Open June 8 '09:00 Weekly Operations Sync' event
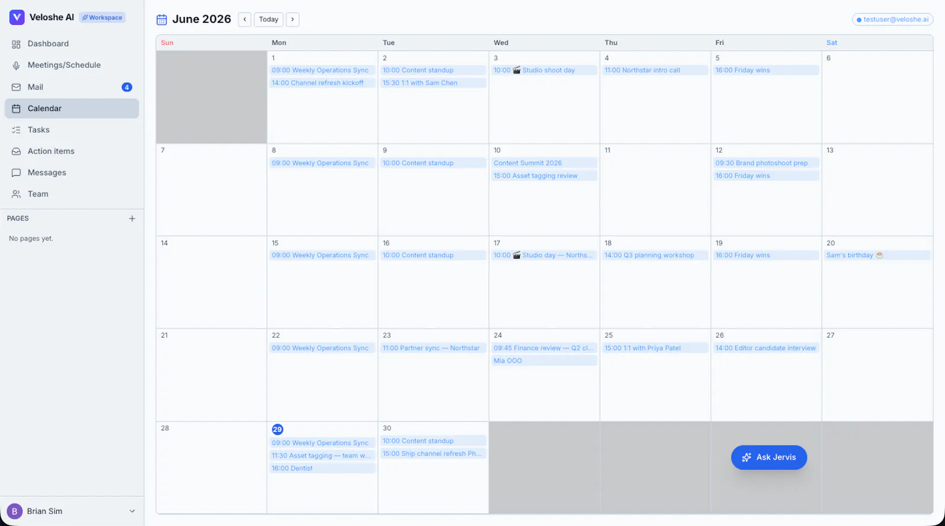The width and height of the screenshot is (945, 526). point(322,163)
